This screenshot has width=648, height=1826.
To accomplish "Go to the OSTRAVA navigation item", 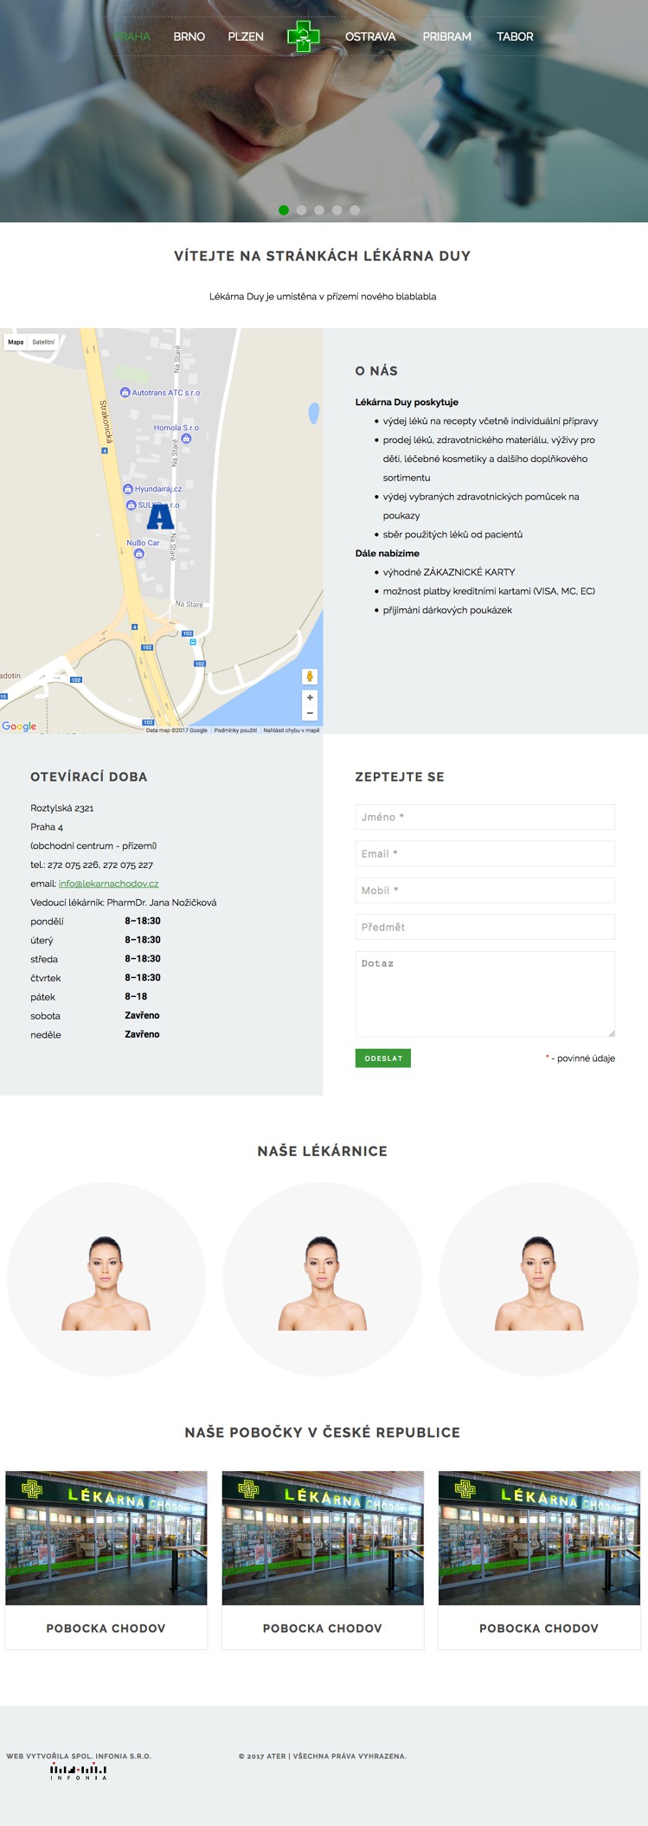I will pyautogui.click(x=370, y=36).
